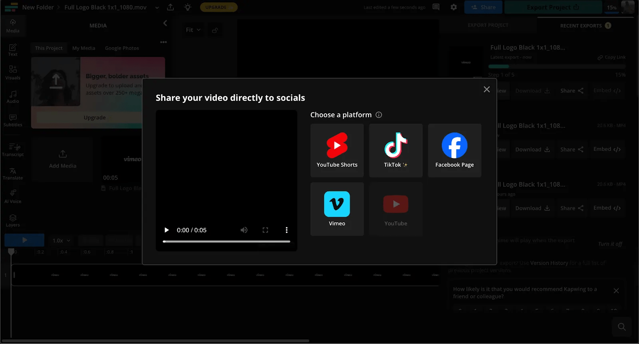Switch to Google Photos tab
The image size is (639, 344).
pyautogui.click(x=122, y=48)
